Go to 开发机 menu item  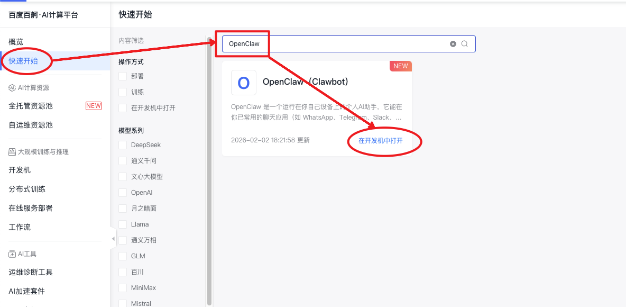20,170
